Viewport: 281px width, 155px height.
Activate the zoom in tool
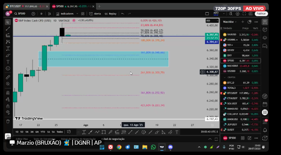8,84
